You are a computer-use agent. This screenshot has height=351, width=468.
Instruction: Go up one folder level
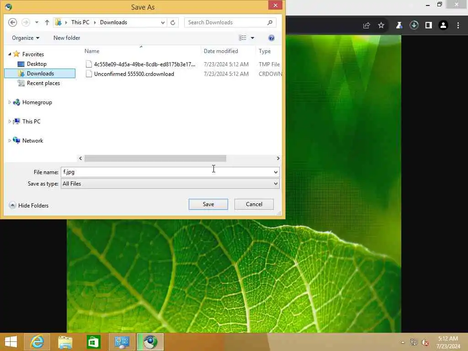pyautogui.click(x=47, y=22)
